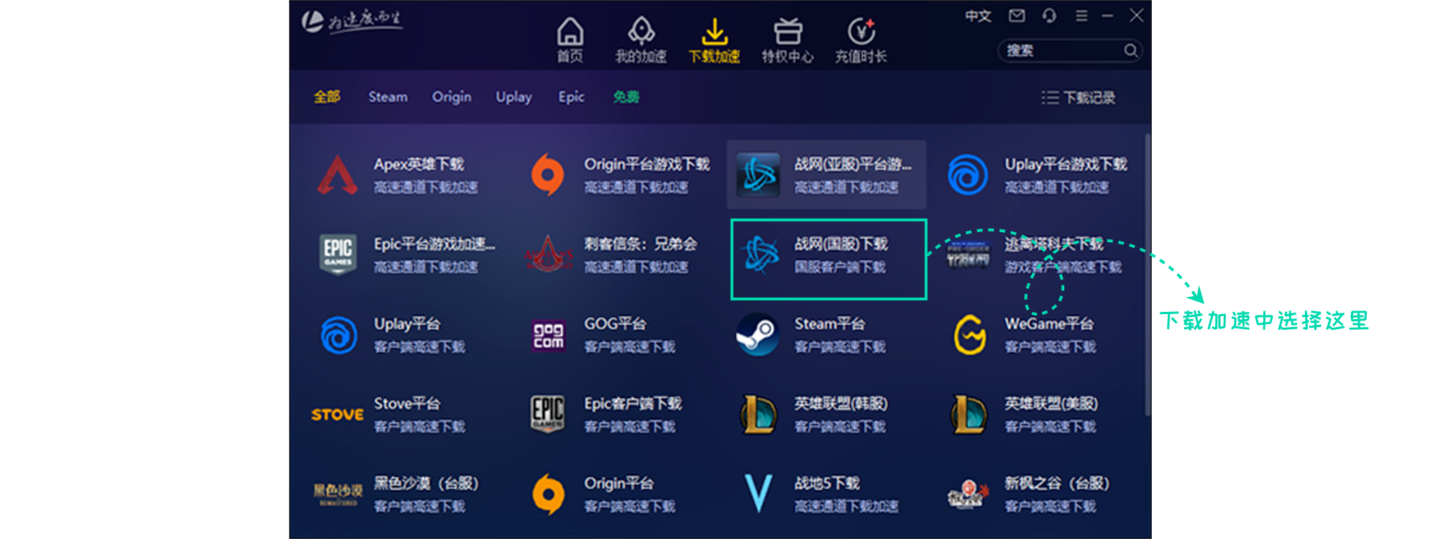
Task: Click the 战网(国服)下载 icon
Action: click(x=760, y=255)
